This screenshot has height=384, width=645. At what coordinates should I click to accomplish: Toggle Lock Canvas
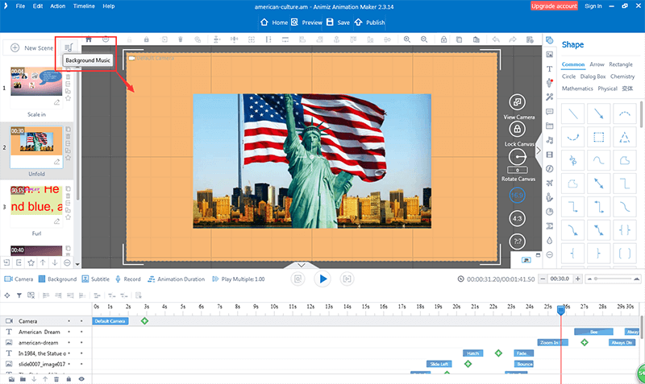(518, 129)
